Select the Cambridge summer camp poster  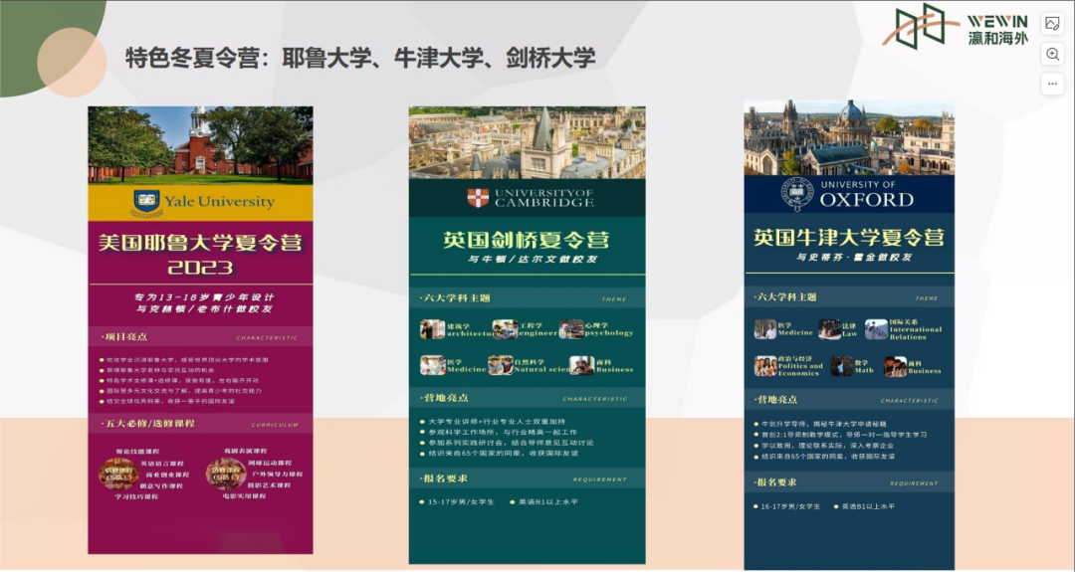(x=528, y=335)
